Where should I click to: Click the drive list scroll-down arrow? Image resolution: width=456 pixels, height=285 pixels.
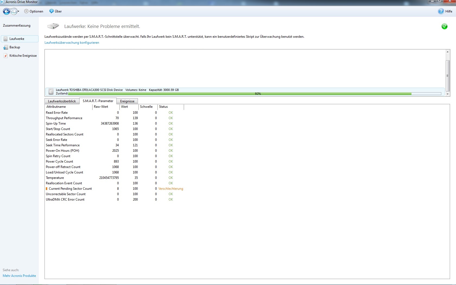click(448, 94)
